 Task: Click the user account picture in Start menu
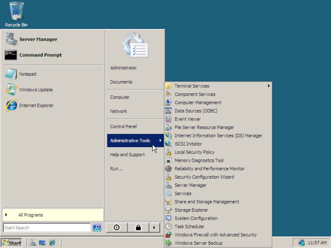tap(136, 45)
